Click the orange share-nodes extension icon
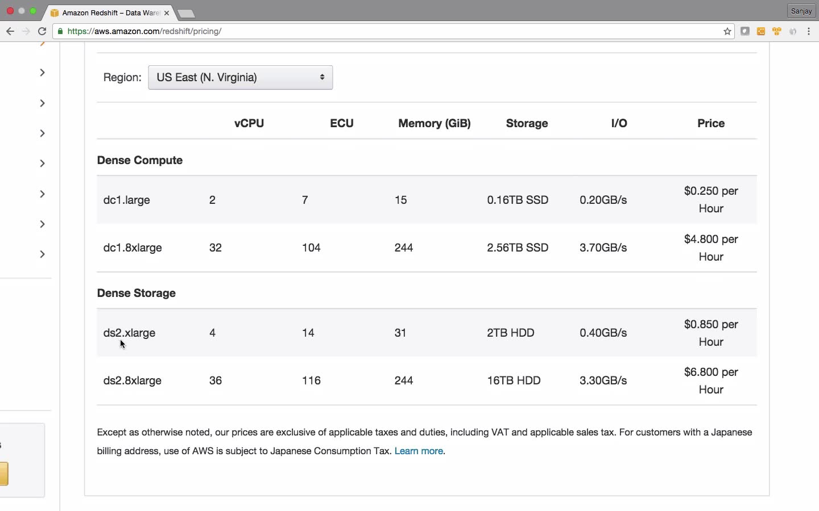Viewport: 819px width, 511px height. [x=762, y=31]
